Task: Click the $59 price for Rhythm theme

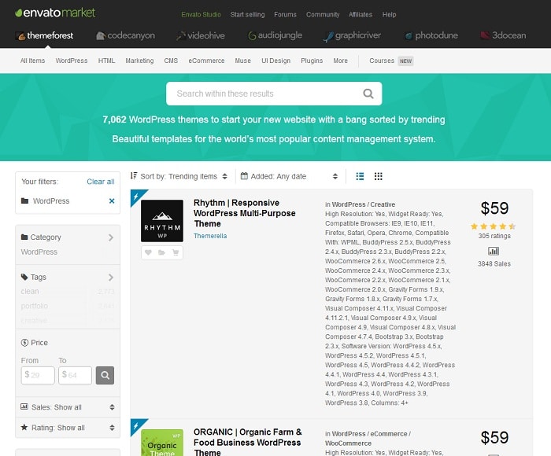Action: [494, 208]
